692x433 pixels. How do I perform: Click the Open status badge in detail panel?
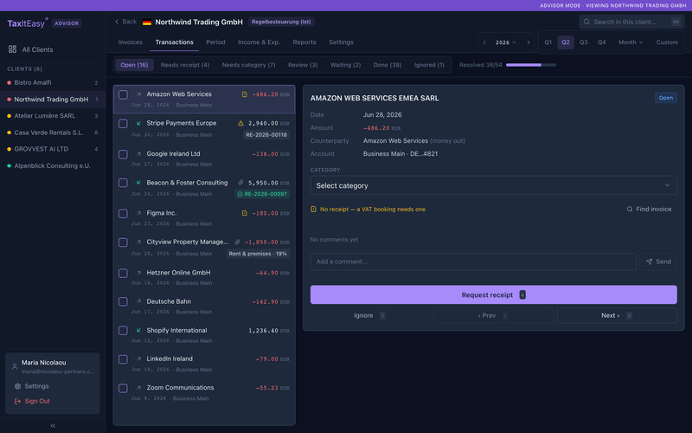click(665, 98)
